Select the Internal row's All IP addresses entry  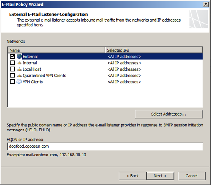(x=124, y=63)
